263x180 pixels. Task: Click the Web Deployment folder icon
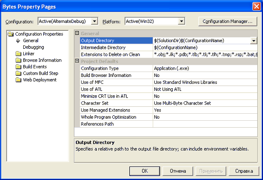click(18, 80)
